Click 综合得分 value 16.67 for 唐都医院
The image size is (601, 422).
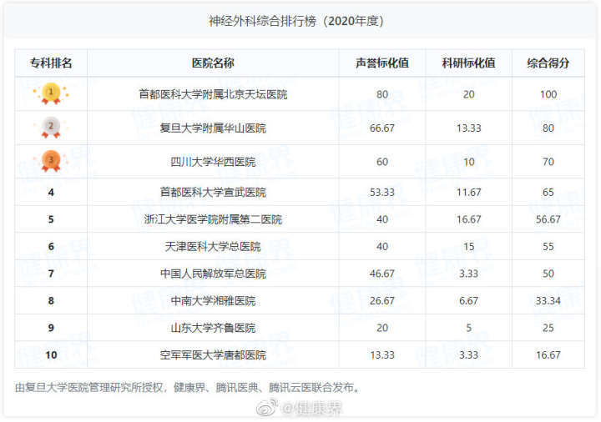[548, 355]
